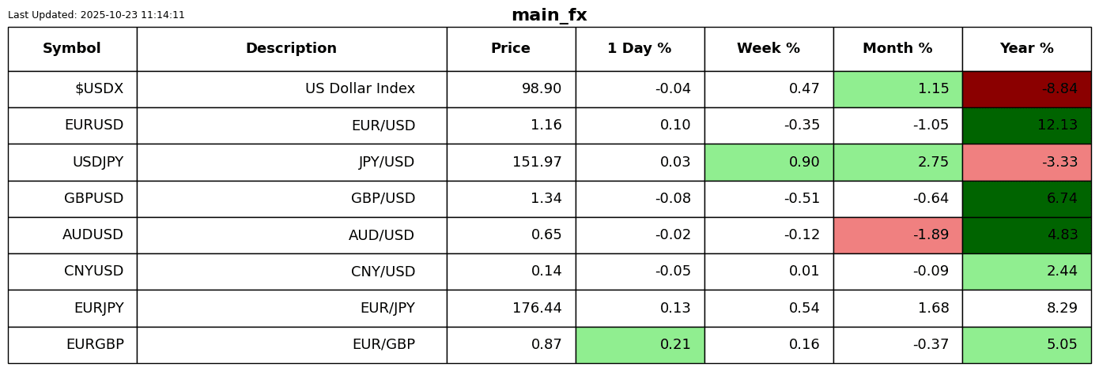Click the 176.44 price cell

(x=511, y=309)
